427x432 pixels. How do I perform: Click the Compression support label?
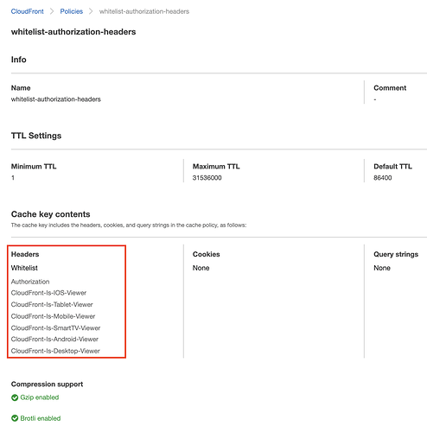(x=47, y=384)
